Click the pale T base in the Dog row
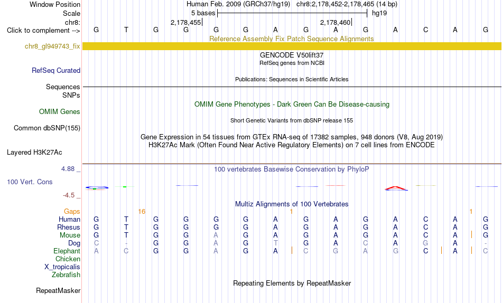Viewport: 502px width, 303px height. coord(276,243)
